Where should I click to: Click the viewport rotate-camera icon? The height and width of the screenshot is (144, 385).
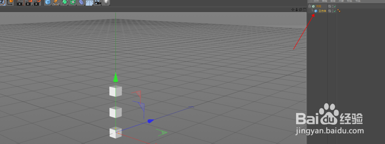tap(301, 10)
